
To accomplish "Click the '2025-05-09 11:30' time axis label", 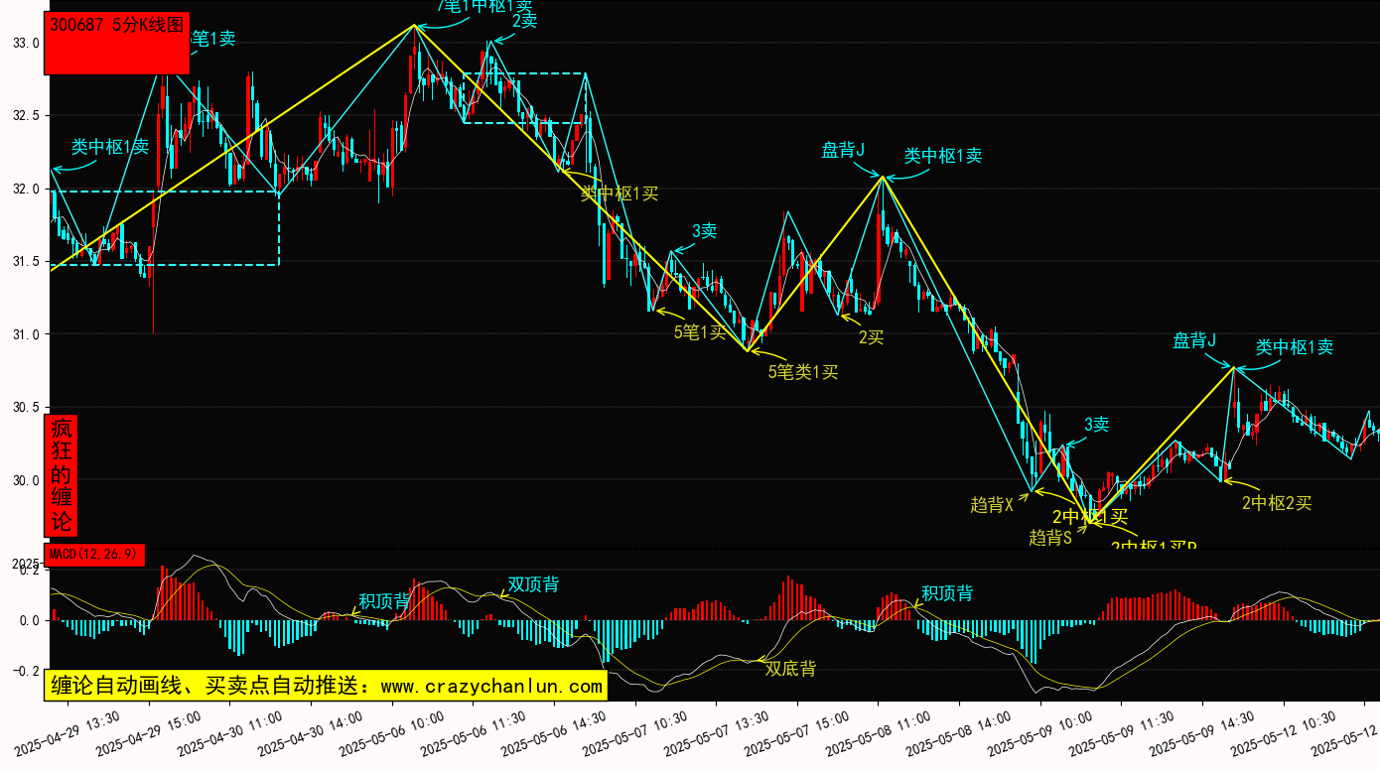I will tap(1122, 732).
